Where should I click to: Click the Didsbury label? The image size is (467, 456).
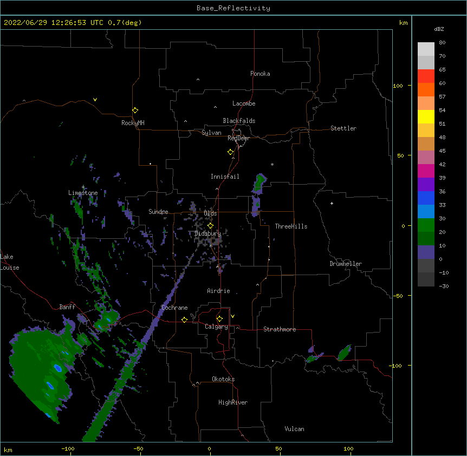pos(208,233)
